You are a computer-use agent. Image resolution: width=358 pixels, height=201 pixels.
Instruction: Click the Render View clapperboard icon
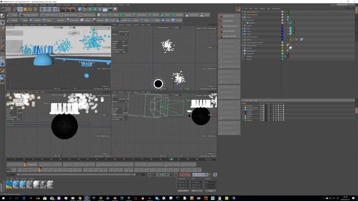(x=63, y=9)
